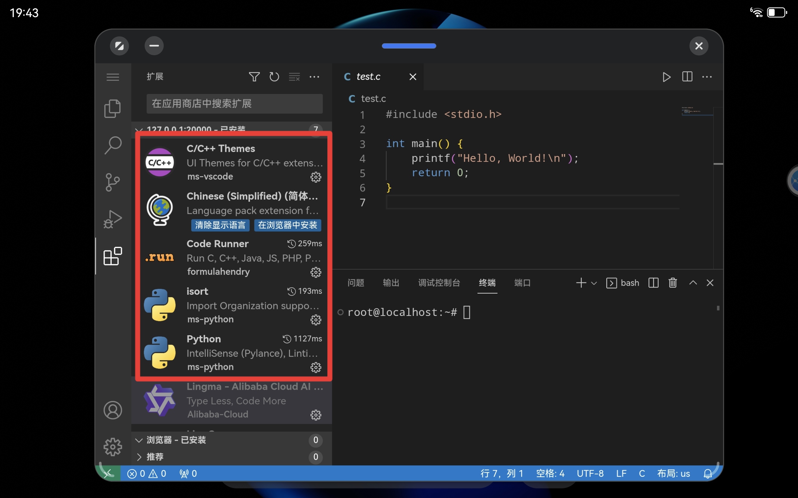Switch to the 调试控制台 tab

(439, 283)
